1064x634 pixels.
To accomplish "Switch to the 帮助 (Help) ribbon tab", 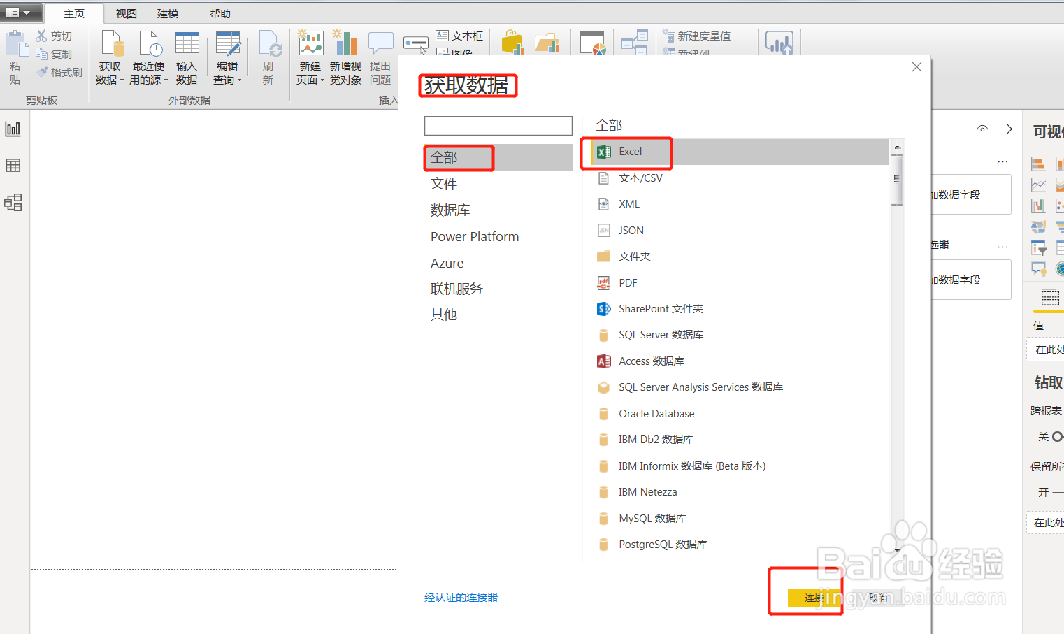I will pyautogui.click(x=220, y=13).
